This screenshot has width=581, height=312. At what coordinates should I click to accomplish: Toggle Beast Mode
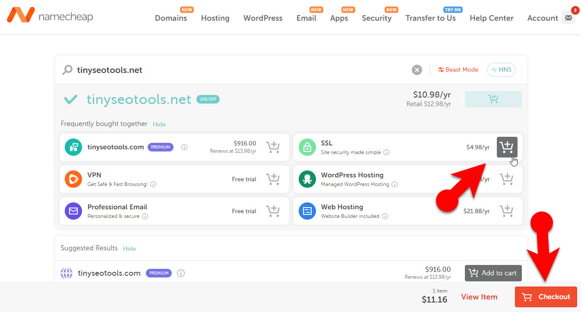coord(458,69)
